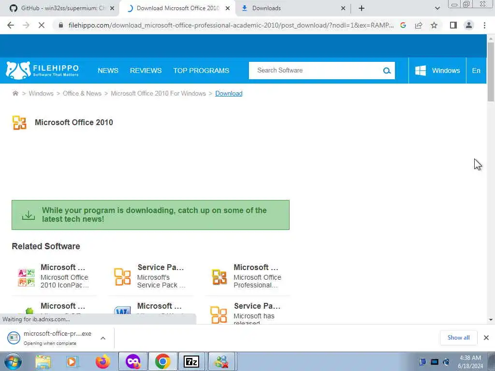Bookmark this page with the star

[x=434, y=25]
